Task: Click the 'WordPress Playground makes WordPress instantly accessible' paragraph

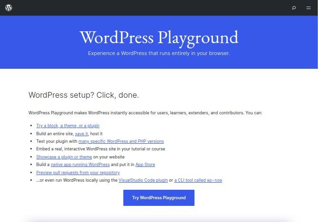Action: click(145, 113)
